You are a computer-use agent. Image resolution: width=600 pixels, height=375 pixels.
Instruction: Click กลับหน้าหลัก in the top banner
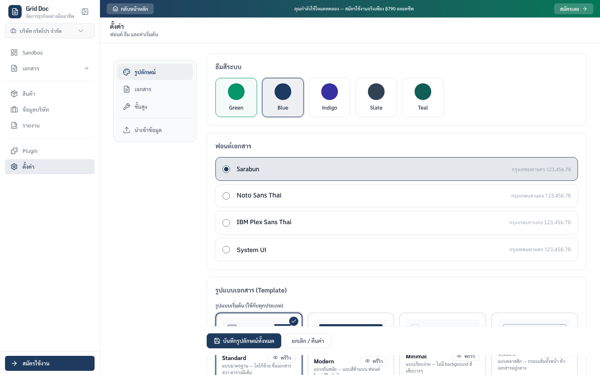point(130,9)
